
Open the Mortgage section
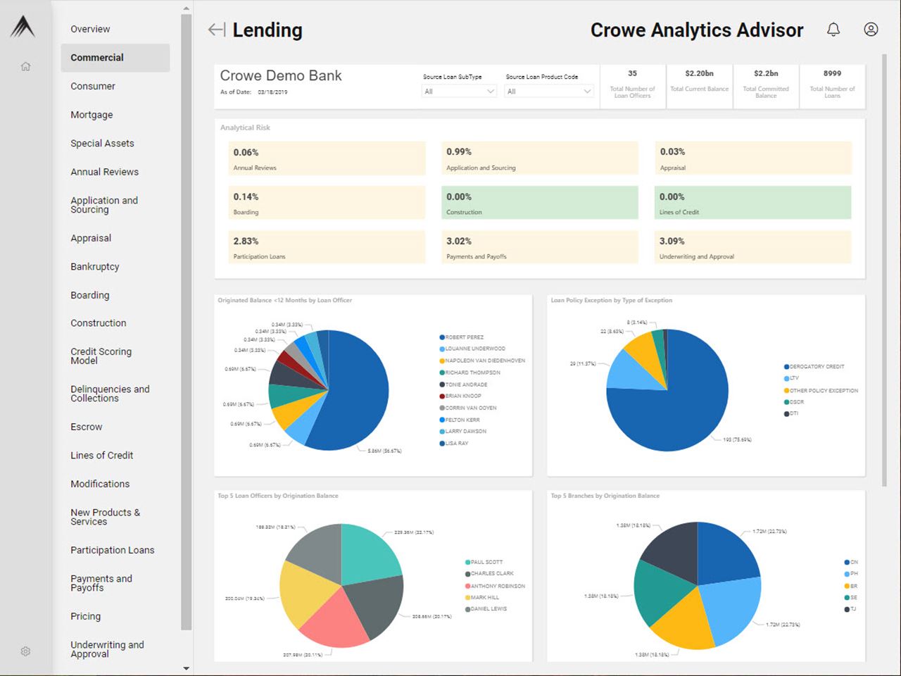(x=92, y=115)
